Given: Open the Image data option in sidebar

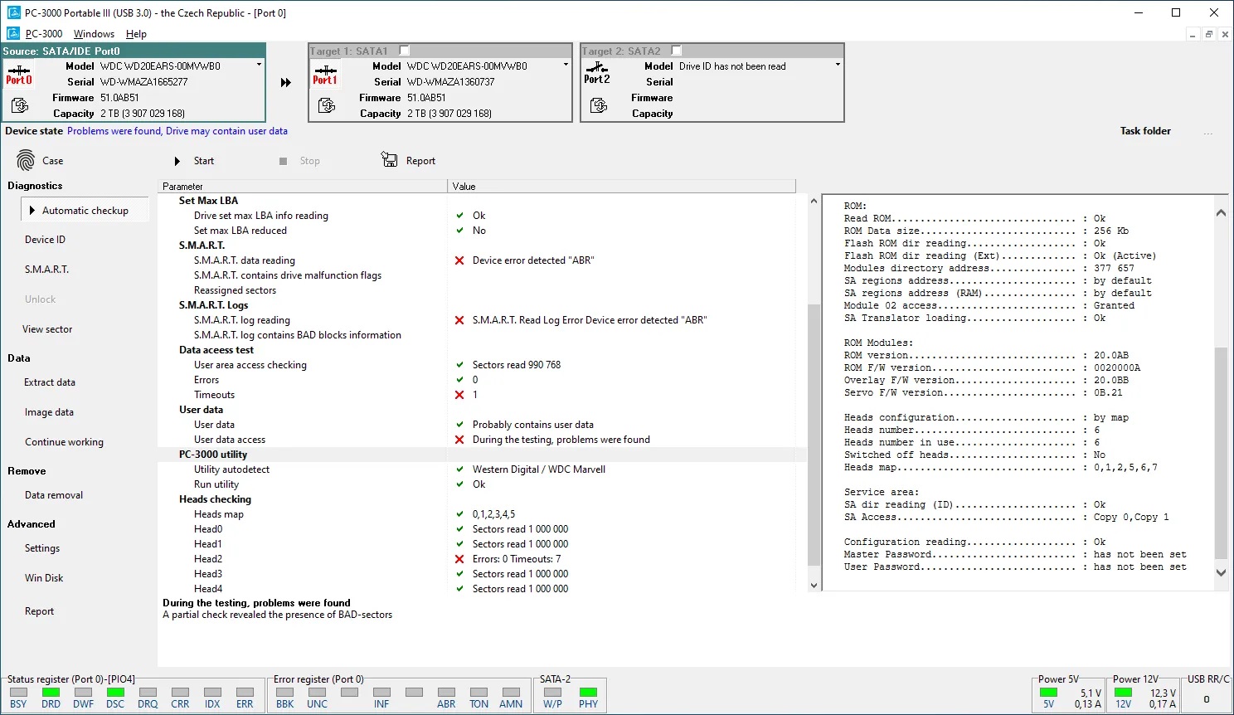Looking at the screenshot, I should pyautogui.click(x=49, y=412).
